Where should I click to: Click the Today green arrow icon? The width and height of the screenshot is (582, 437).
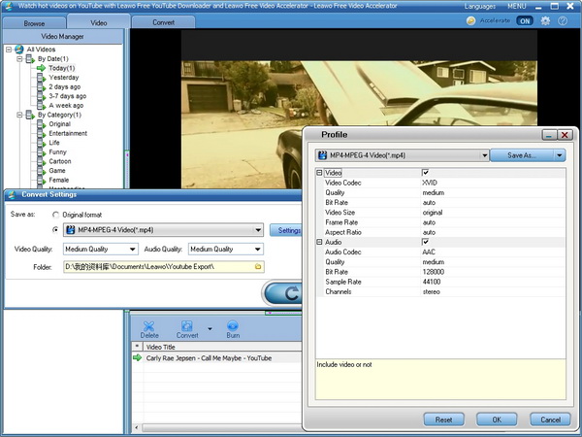click(41, 68)
